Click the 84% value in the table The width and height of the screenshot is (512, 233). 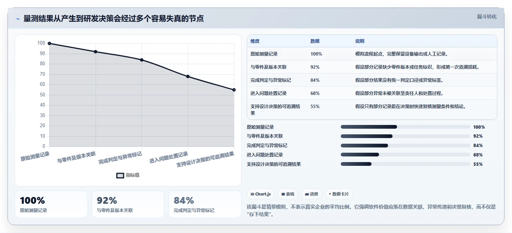pos(315,80)
